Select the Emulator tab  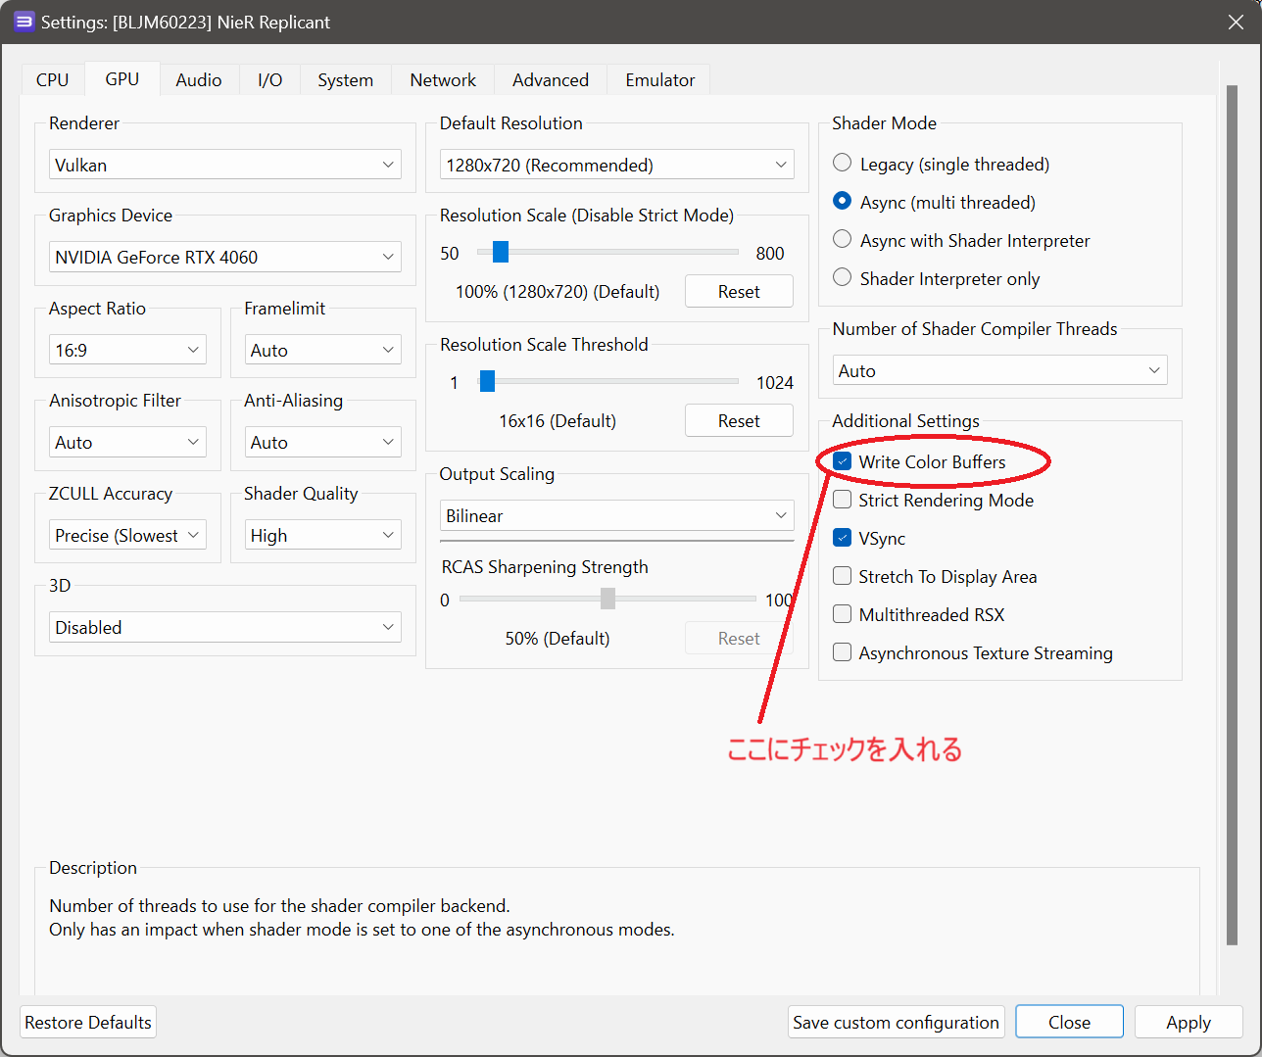coord(659,79)
